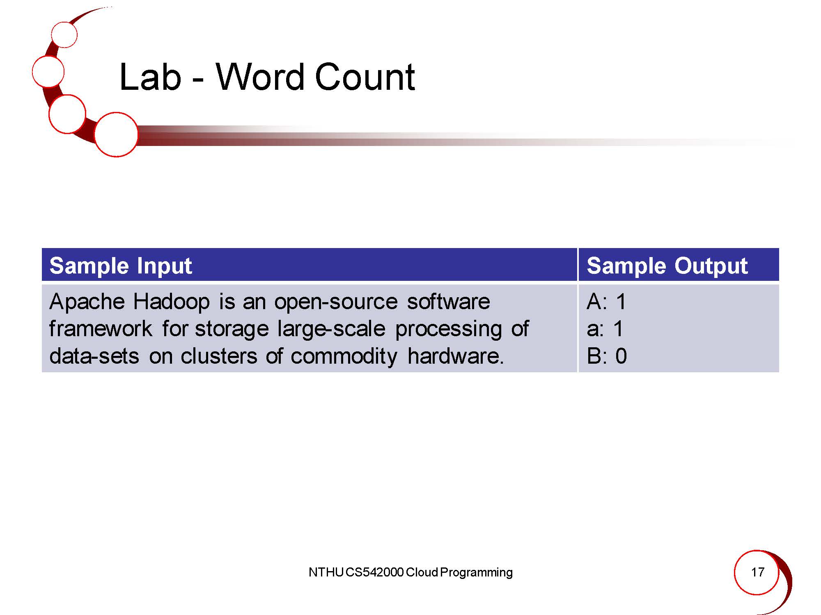Image resolution: width=821 pixels, height=615 pixels.
Task: Click the slide number 17 circle
Action: click(757, 572)
